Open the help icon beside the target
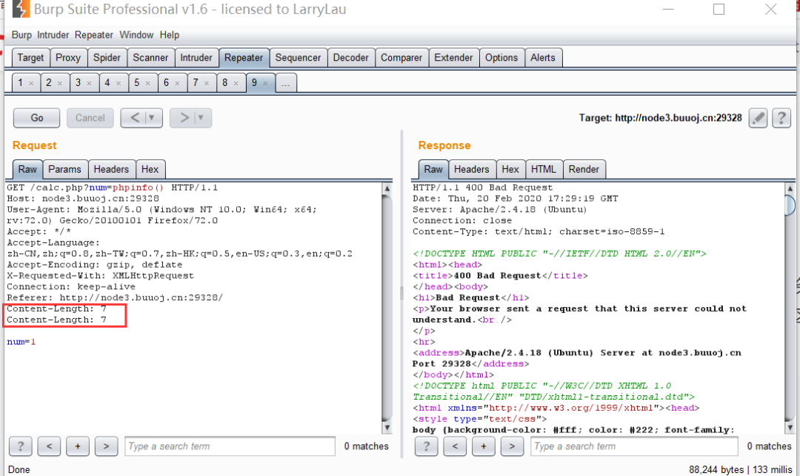800x476 pixels. tap(781, 118)
